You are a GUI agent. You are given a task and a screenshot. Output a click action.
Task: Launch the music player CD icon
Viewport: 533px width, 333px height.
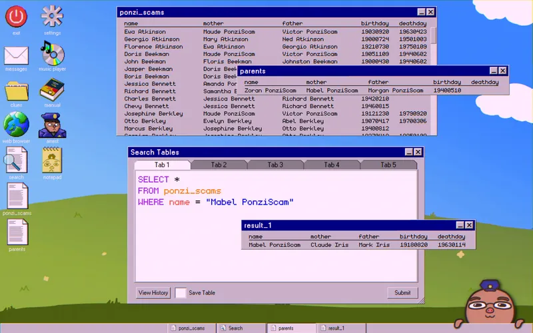[x=52, y=53]
